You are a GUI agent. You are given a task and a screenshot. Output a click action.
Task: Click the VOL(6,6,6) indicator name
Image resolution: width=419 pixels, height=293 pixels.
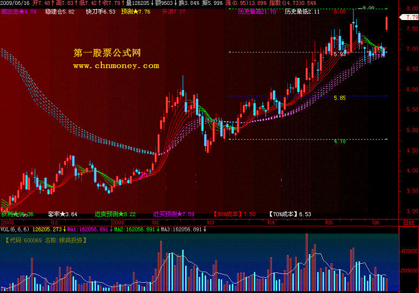15,229
